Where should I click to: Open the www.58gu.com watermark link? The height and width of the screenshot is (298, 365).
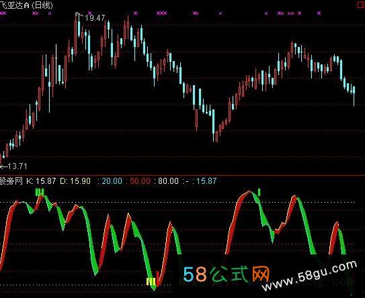pos(310,276)
